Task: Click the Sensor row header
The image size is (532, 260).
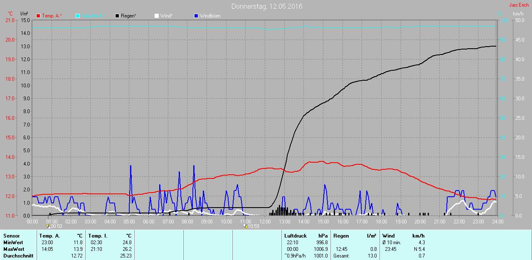Action: (11, 236)
